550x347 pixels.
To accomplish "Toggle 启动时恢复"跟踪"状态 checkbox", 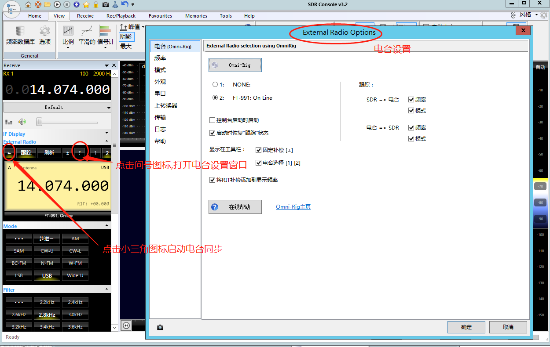I will pos(213,133).
